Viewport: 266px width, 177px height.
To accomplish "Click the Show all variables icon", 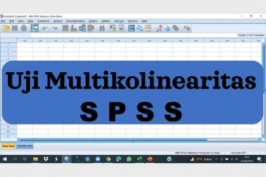I will click(176, 28).
